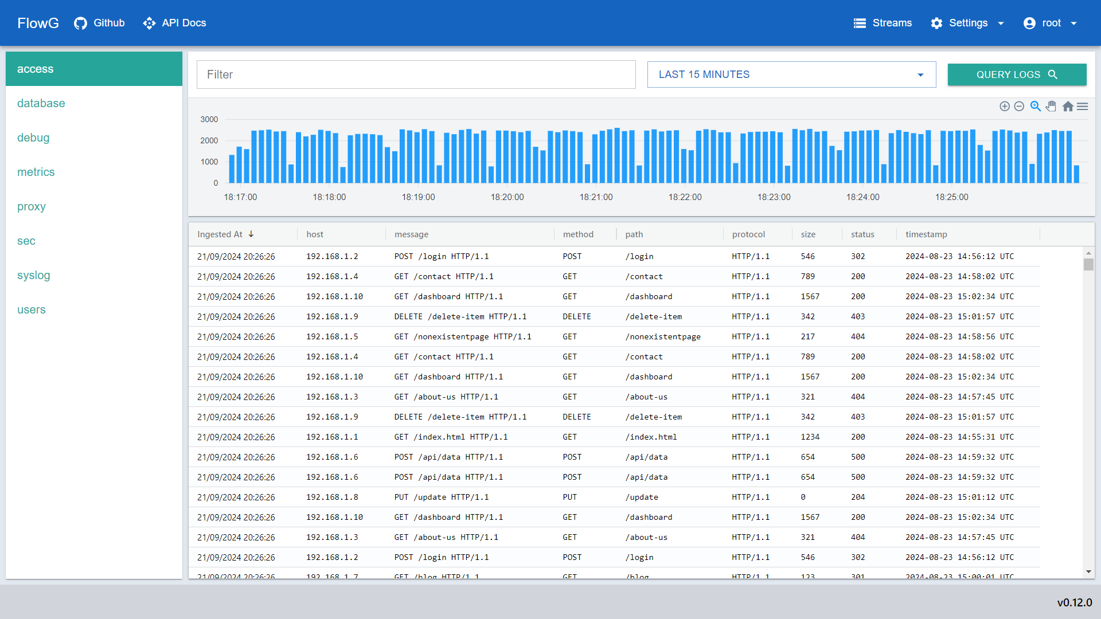1101x619 pixels.
Task: Click QUERY LOGS button
Action: tap(1016, 74)
